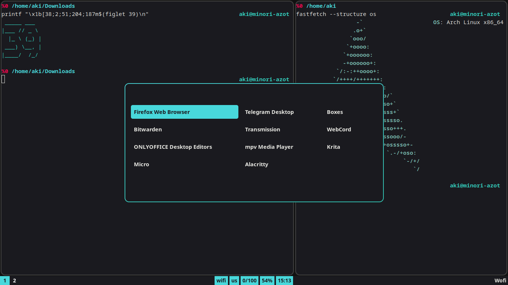Click the printf figlet command line
Image resolution: width=508 pixels, height=285 pixels.
pos(75,14)
